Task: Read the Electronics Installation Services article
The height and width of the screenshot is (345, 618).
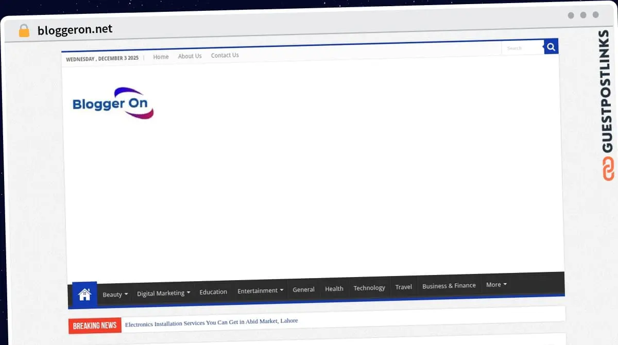Action: tap(211, 321)
